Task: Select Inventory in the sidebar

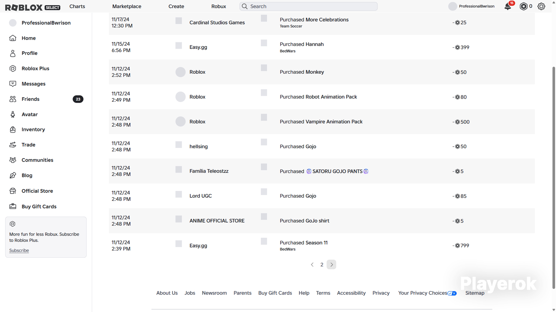Action: (x=33, y=129)
